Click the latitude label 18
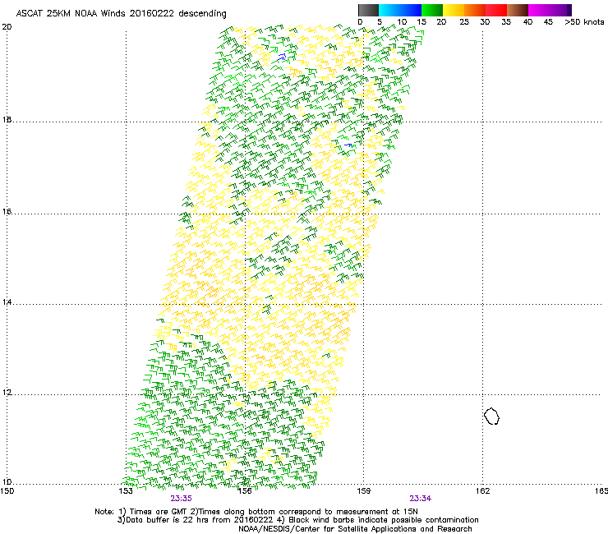This screenshot has width=608, height=534. [x=7, y=119]
